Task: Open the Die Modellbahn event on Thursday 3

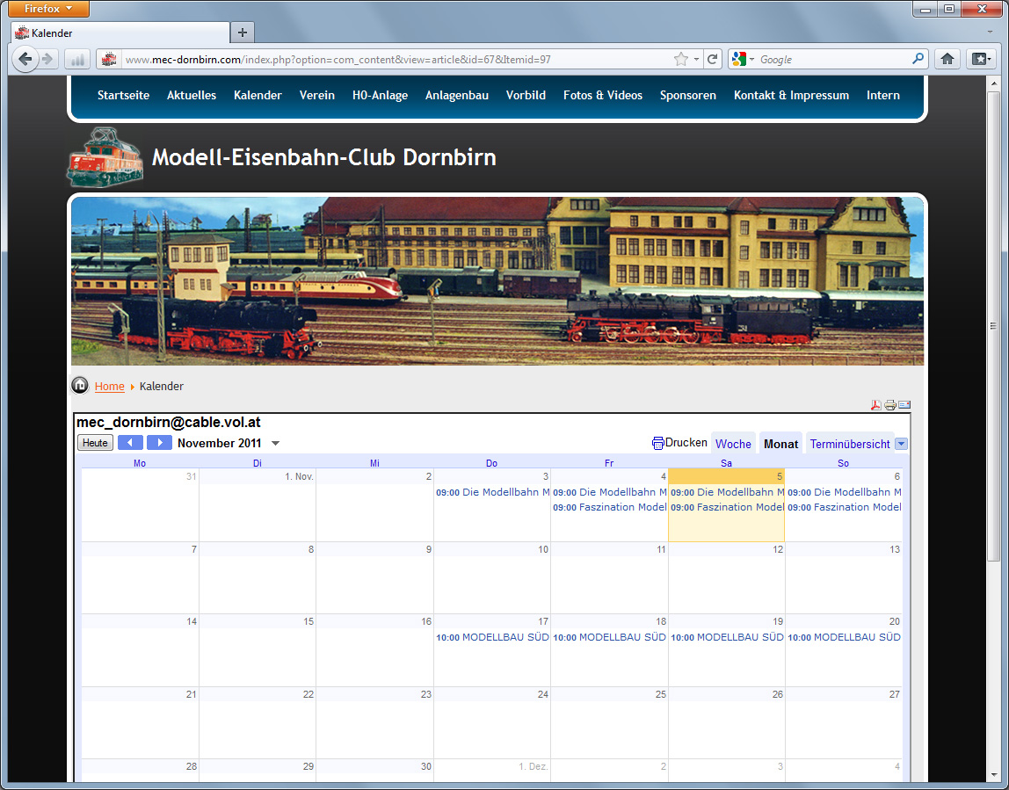Action: pos(493,492)
